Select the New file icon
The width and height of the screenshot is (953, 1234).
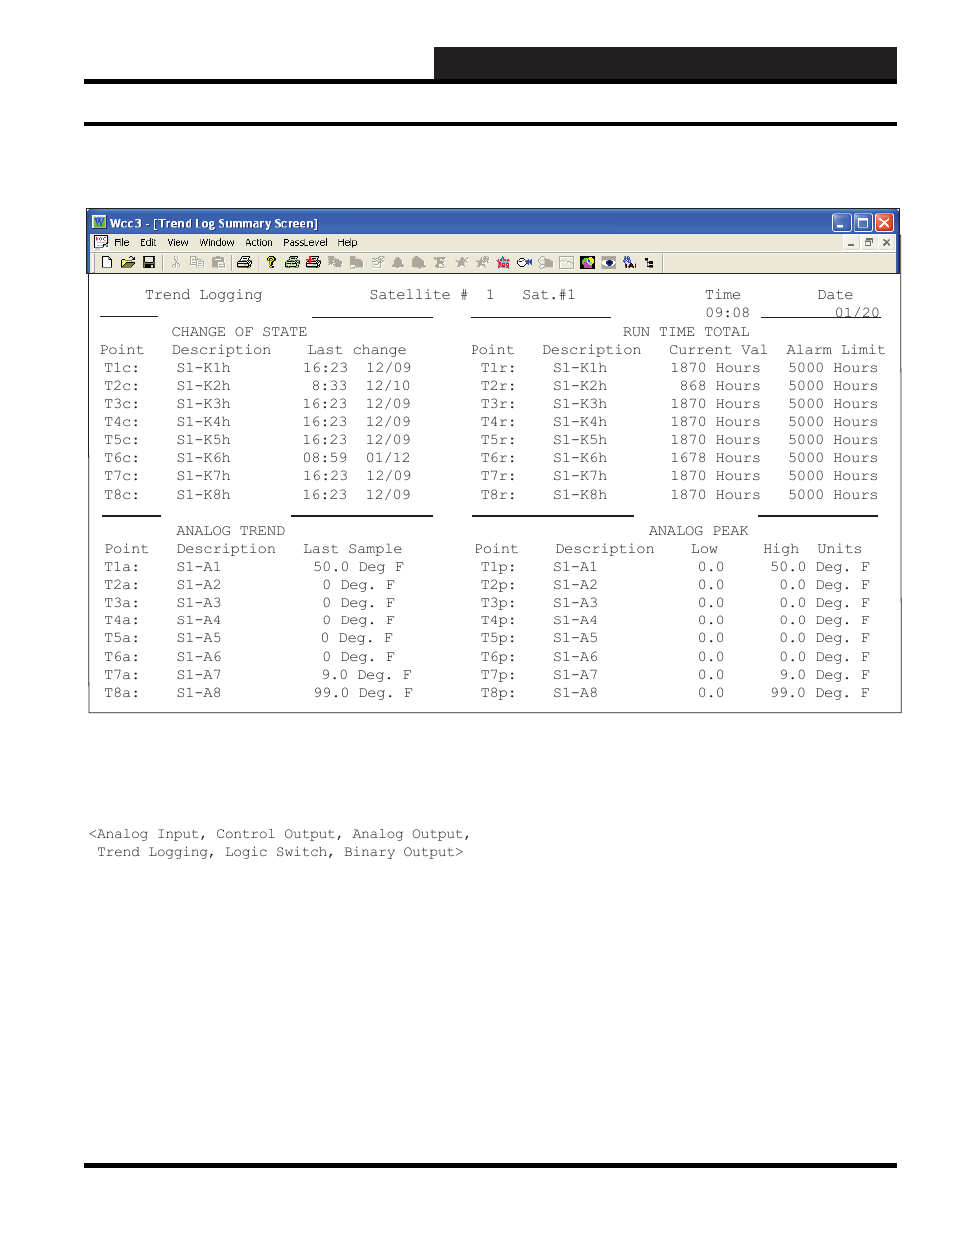[x=107, y=262]
